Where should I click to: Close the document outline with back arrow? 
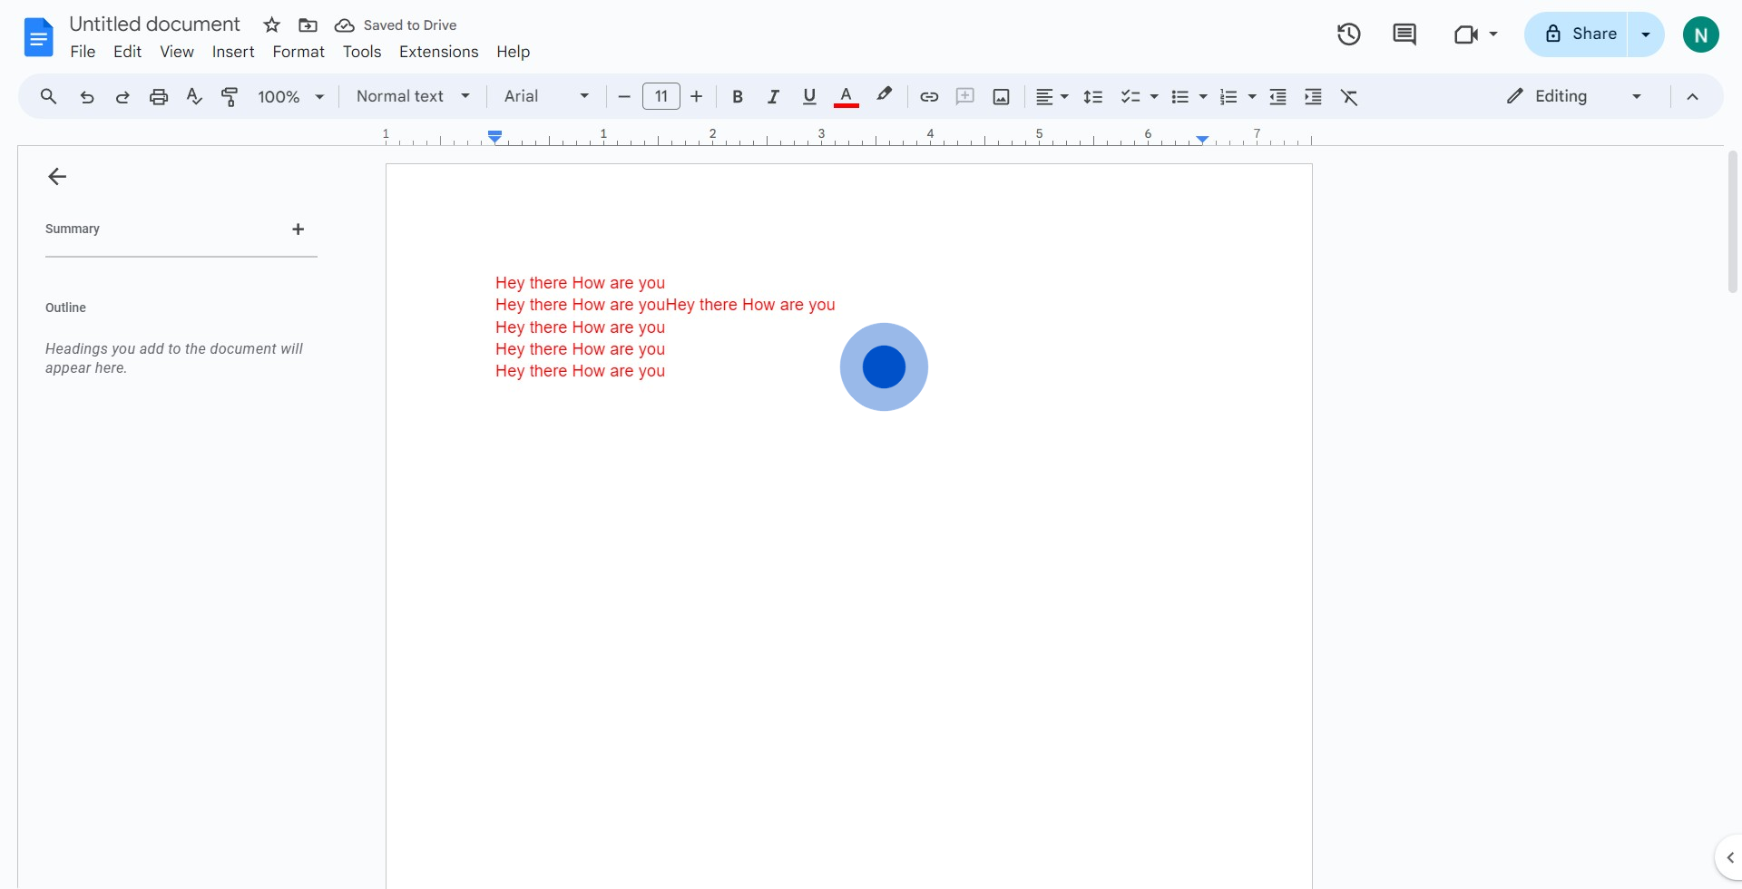(x=57, y=177)
